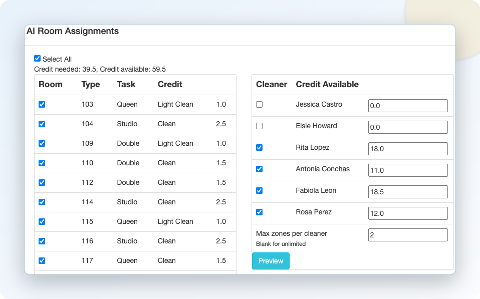Click room number 112
Image resolution: width=480 pixels, height=299 pixels.
click(87, 183)
